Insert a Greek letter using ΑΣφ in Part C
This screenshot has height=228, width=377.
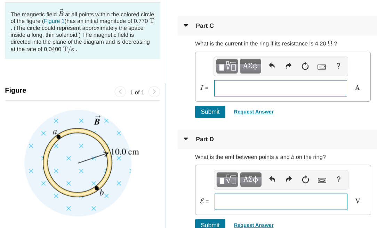pyautogui.click(x=250, y=66)
